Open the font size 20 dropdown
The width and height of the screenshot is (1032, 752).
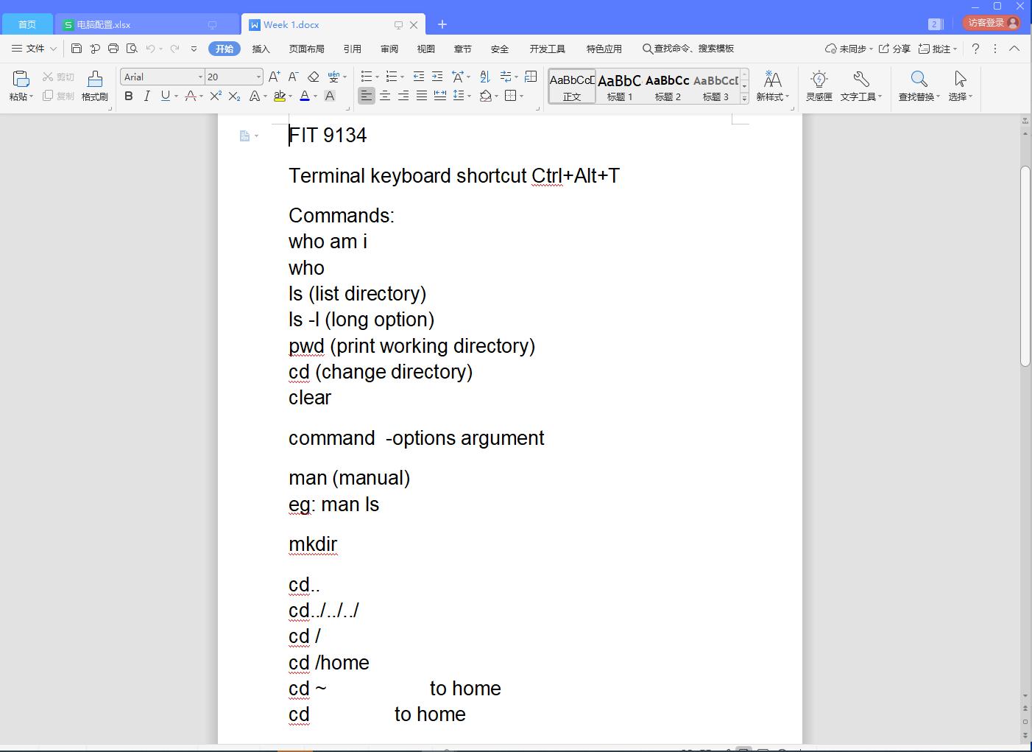tap(258, 77)
